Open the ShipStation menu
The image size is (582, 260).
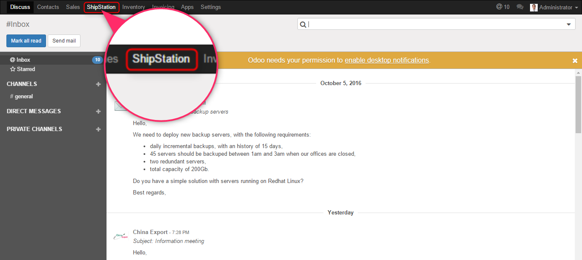coord(101,7)
